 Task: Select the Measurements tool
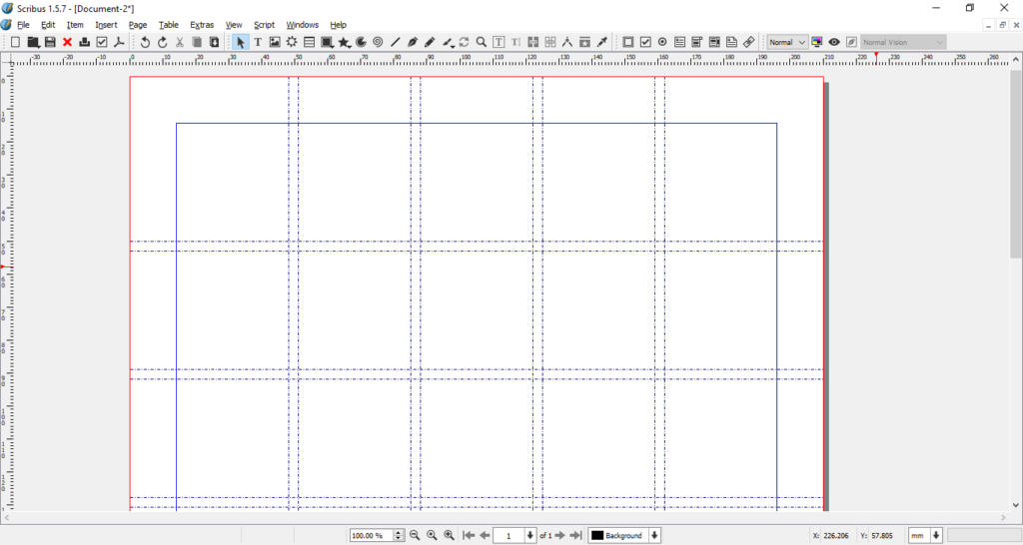point(567,42)
